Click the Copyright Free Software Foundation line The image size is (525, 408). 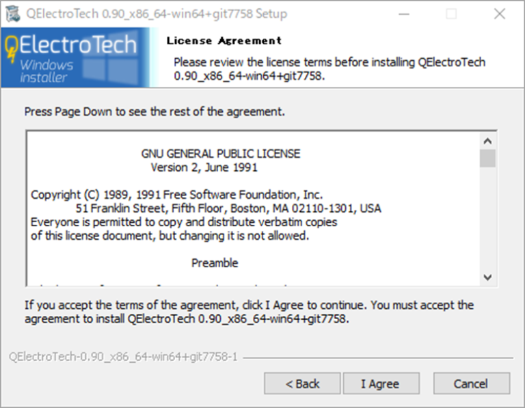click(176, 195)
